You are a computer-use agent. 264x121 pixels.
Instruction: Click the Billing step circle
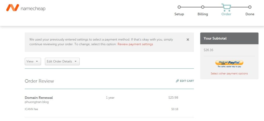(203, 7)
